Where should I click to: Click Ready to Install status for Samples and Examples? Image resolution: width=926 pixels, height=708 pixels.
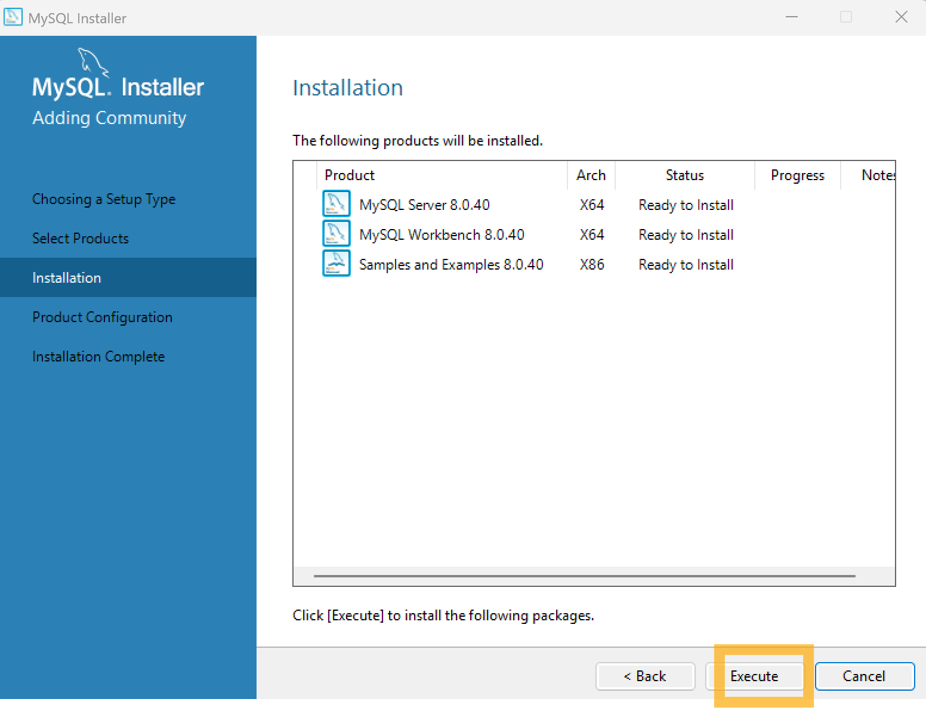click(x=686, y=264)
